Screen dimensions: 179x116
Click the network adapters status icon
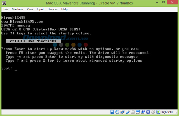(x=123, y=112)
